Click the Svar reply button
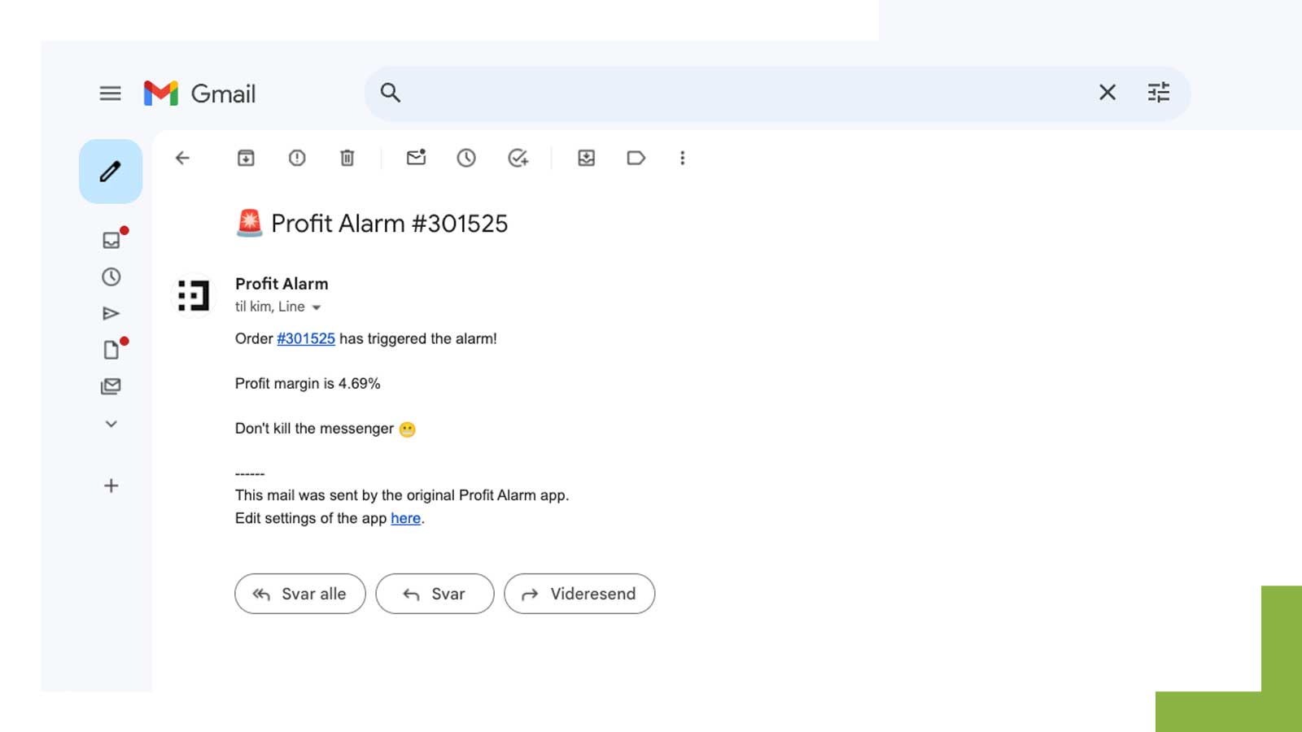The width and height of the screenshot is (1302, 732). (x=435, y=594)
